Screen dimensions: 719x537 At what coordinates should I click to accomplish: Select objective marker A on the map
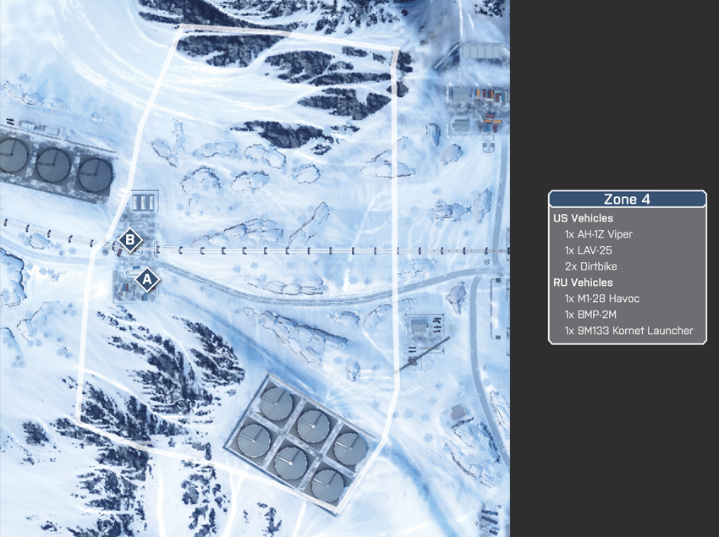(x=146, y=279)
